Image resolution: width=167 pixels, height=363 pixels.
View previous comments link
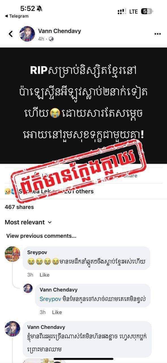coord(41,236)
